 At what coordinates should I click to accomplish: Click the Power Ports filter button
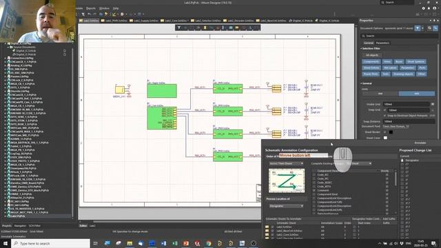(371, 74)
